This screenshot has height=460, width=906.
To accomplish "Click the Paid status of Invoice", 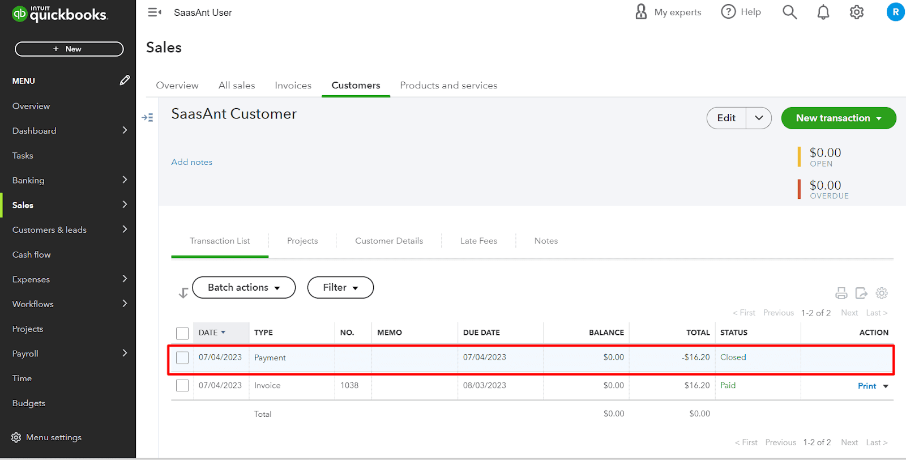I will [728, 386].
